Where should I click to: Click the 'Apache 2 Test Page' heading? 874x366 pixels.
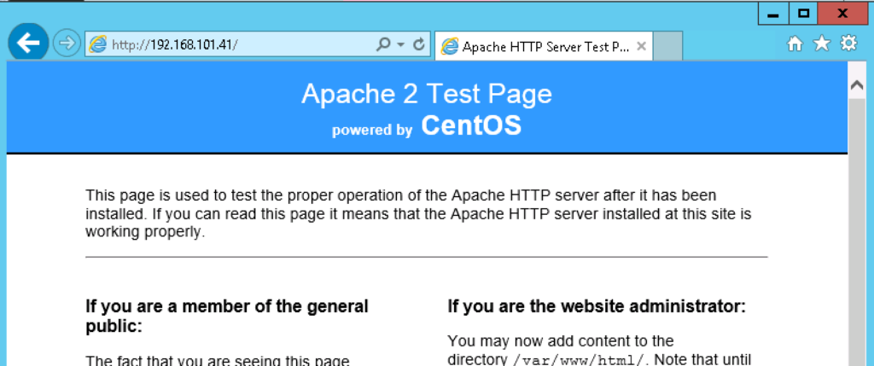tap(427, 94)
